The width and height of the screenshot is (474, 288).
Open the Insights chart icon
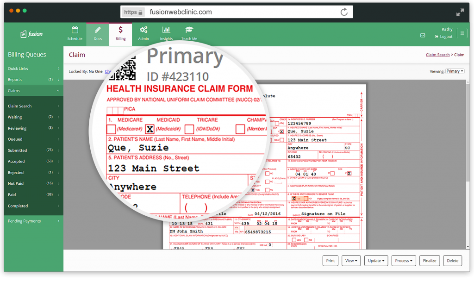coord(166,30)
